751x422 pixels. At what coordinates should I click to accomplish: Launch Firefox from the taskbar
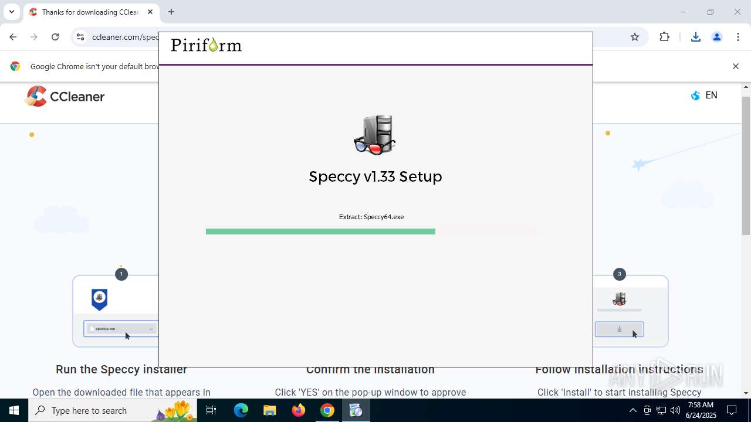[x=299, y=410]
